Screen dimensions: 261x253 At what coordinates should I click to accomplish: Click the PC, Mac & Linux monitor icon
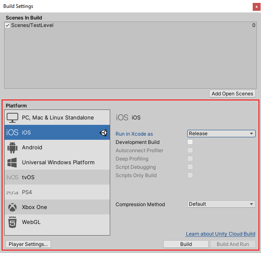(x=12, y=118)
